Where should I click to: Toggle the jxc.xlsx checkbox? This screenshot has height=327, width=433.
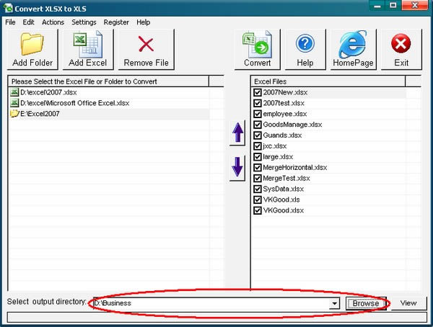pos(258,146)
